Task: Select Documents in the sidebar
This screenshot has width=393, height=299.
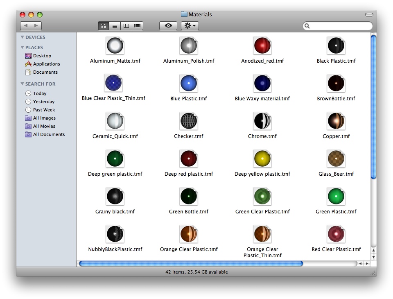Action: point(45,72)
